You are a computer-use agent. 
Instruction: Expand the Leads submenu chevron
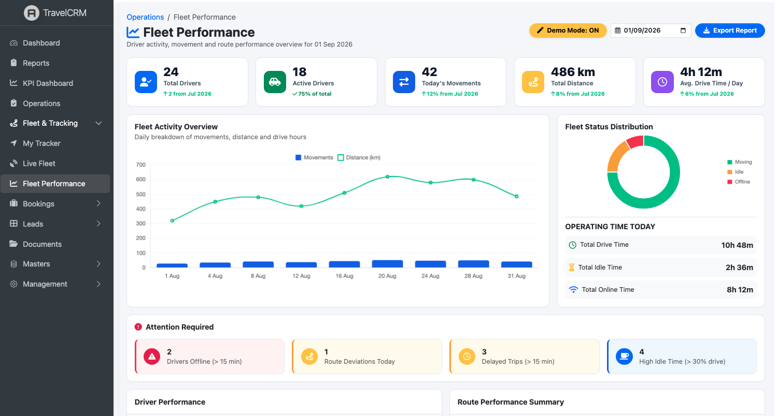pos(98,224)
